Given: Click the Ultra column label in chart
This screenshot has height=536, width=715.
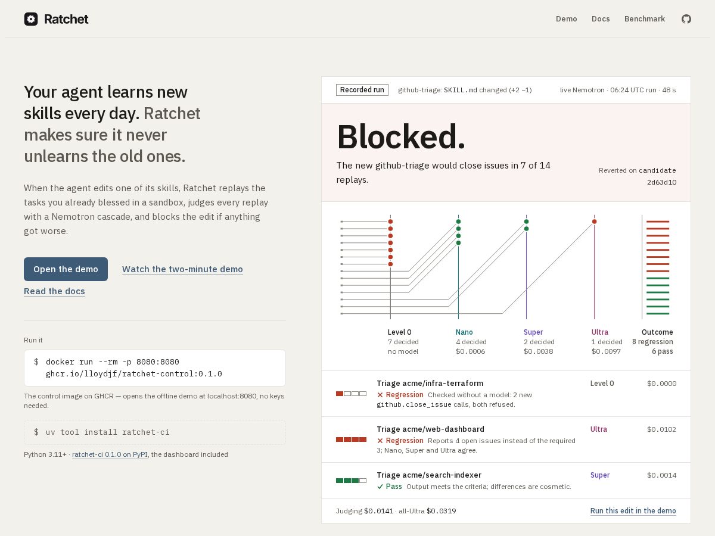Looking at the screenshot, I should pos(600,332).
